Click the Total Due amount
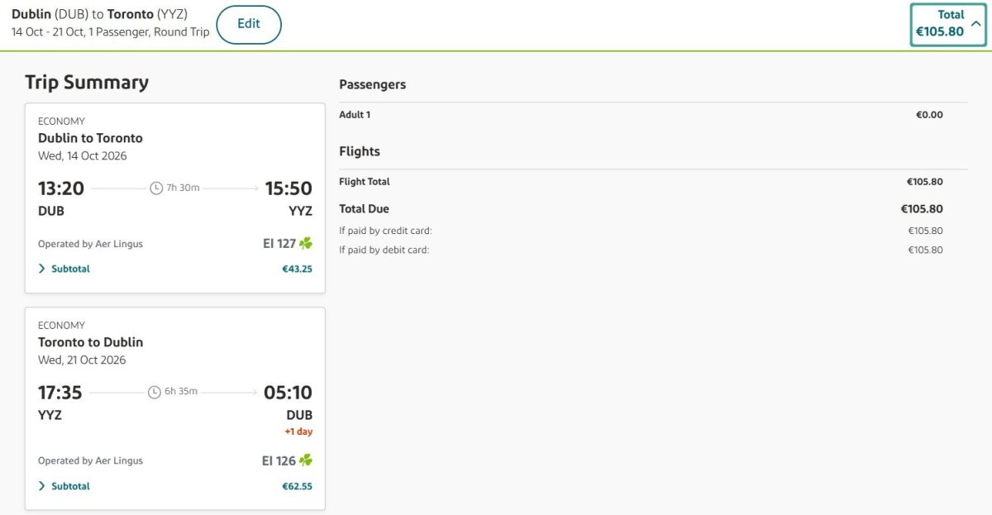 click(x=922, y=209)
